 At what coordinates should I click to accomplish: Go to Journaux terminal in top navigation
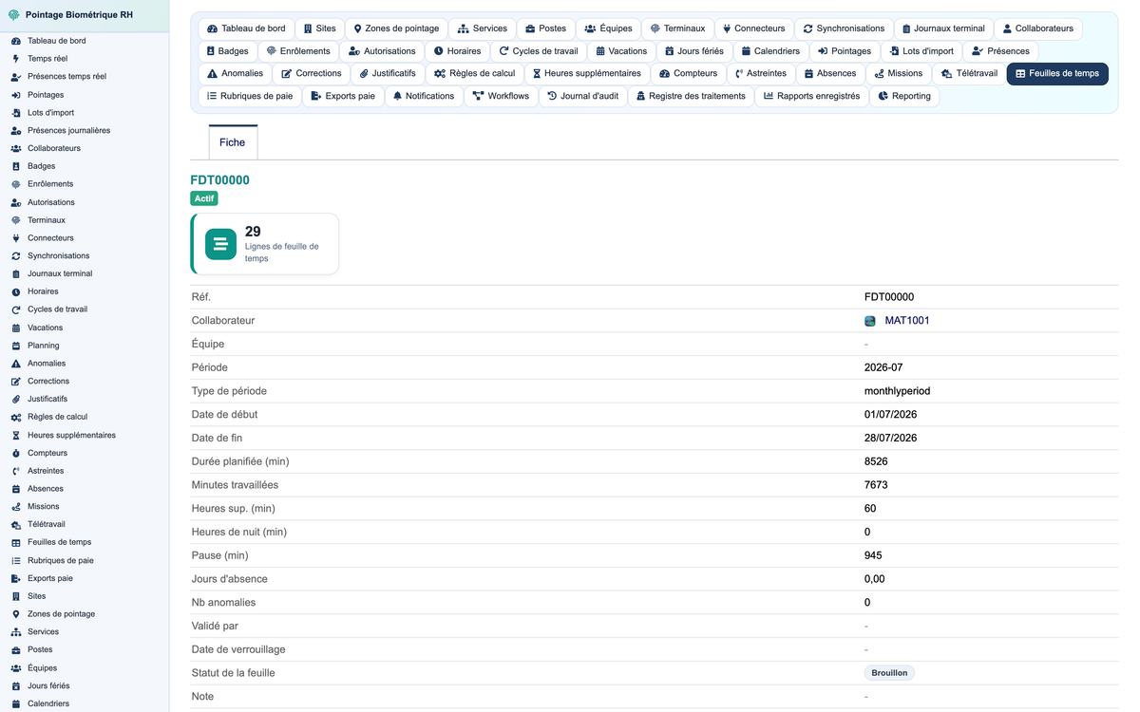coord(943,28)
